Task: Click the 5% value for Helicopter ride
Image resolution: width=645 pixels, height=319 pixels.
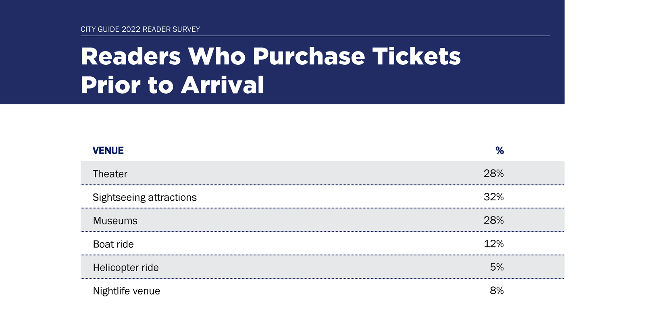Action: click(x=497, y=267)
